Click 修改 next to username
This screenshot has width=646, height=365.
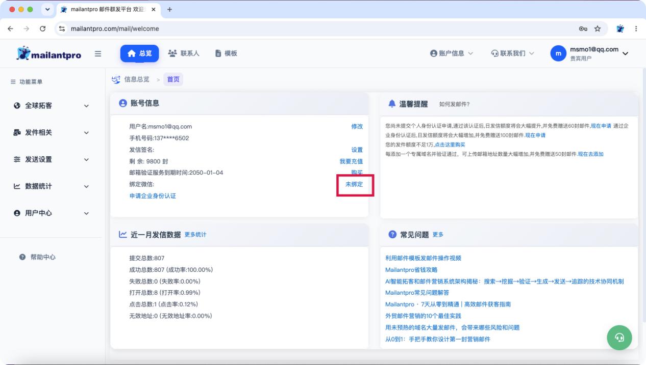pyautogui.click(x=357, y=127)
